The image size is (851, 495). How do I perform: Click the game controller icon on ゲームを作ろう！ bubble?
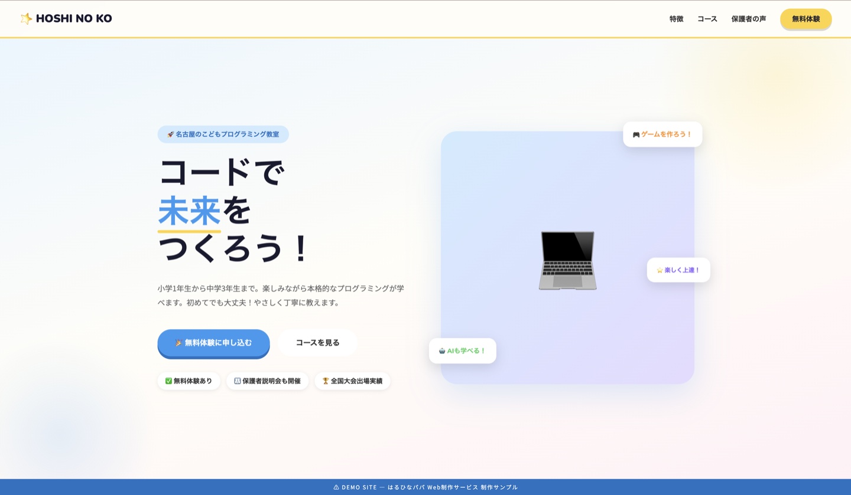(636, 134)
